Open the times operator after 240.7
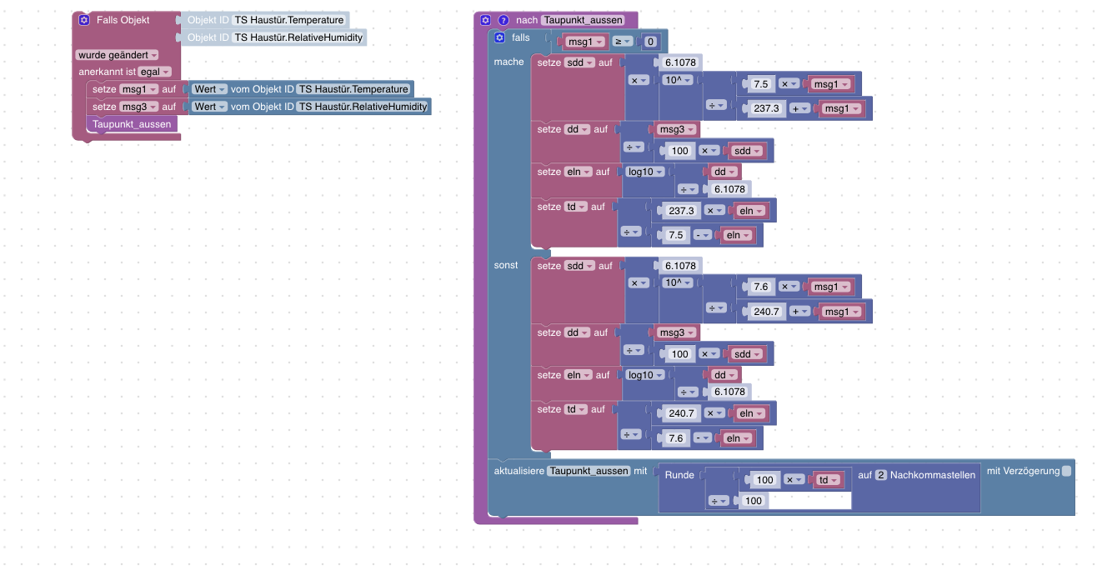Image resolution: width=1107 pixels, height=570 pixels. point(714,413)
